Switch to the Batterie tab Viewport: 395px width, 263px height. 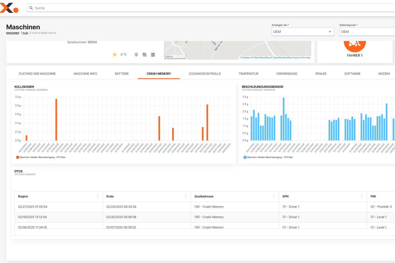pos(122,74)
